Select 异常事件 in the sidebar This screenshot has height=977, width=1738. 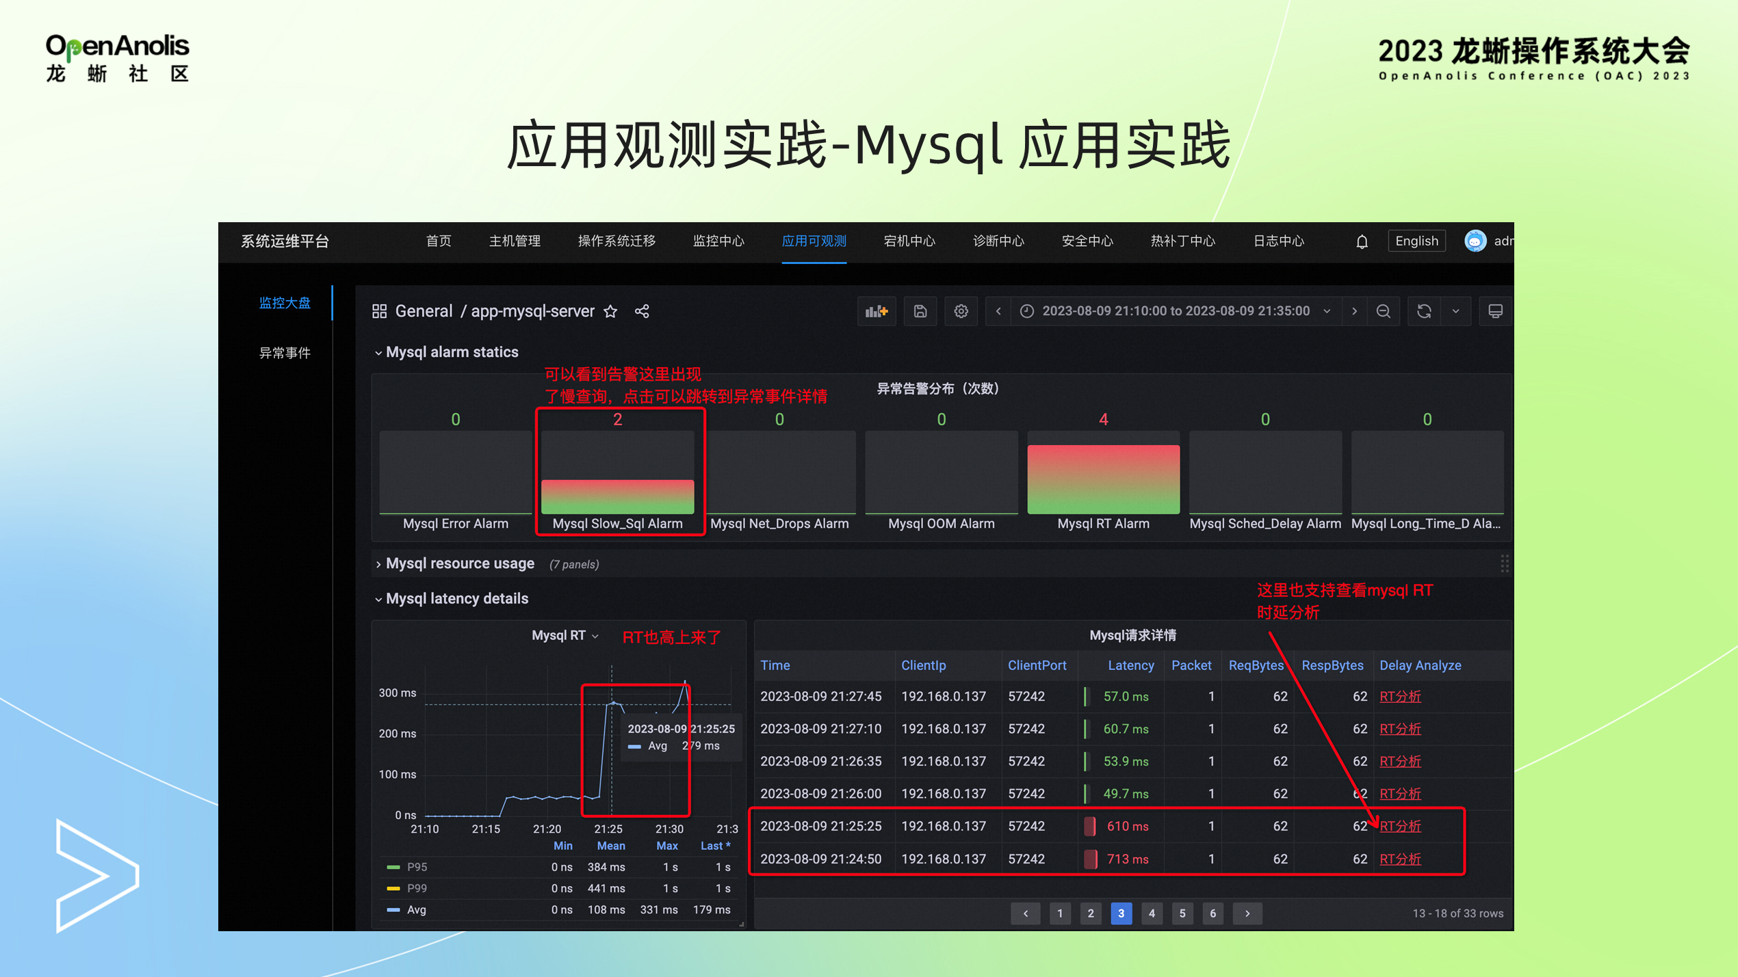(285, 353)
